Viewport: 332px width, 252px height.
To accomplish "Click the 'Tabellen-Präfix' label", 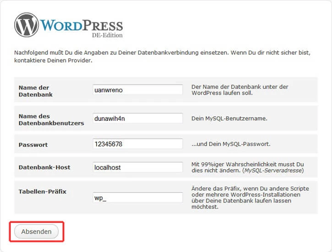I will click(x=42, y=192).
